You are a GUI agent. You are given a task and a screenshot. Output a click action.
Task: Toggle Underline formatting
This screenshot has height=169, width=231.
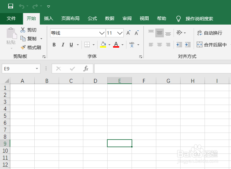point(71,45)
